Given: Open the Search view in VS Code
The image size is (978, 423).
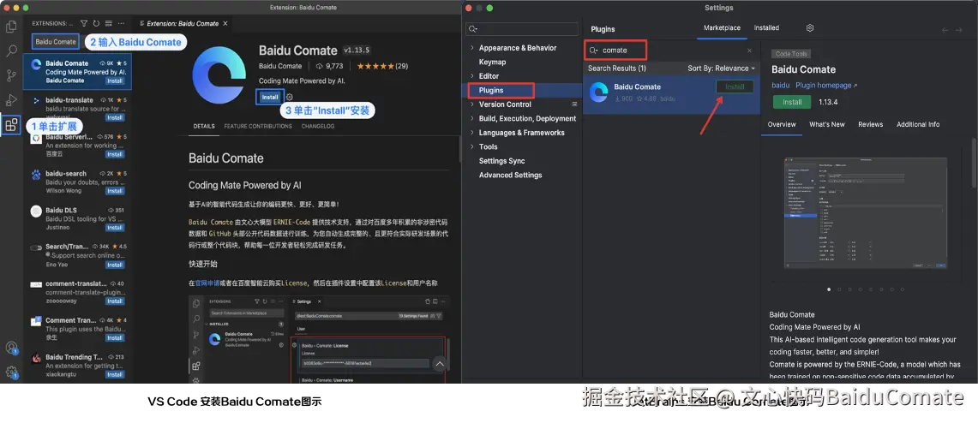Looking at the screenshot, I should pos(10,51).
